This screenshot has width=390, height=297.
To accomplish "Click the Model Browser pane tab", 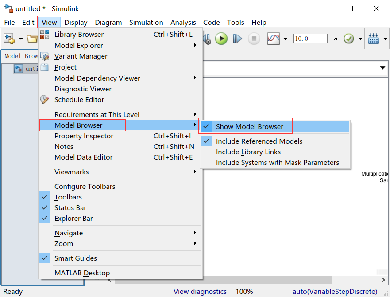I will point(21,56).
